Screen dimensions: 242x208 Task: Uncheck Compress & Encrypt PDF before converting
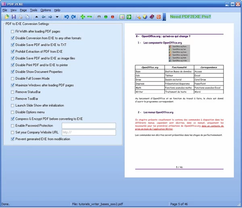tap(13, 119)
